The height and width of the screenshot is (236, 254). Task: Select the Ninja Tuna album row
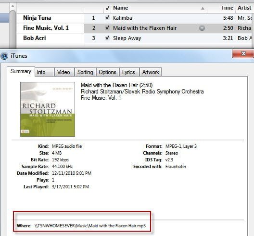[50, 18]
